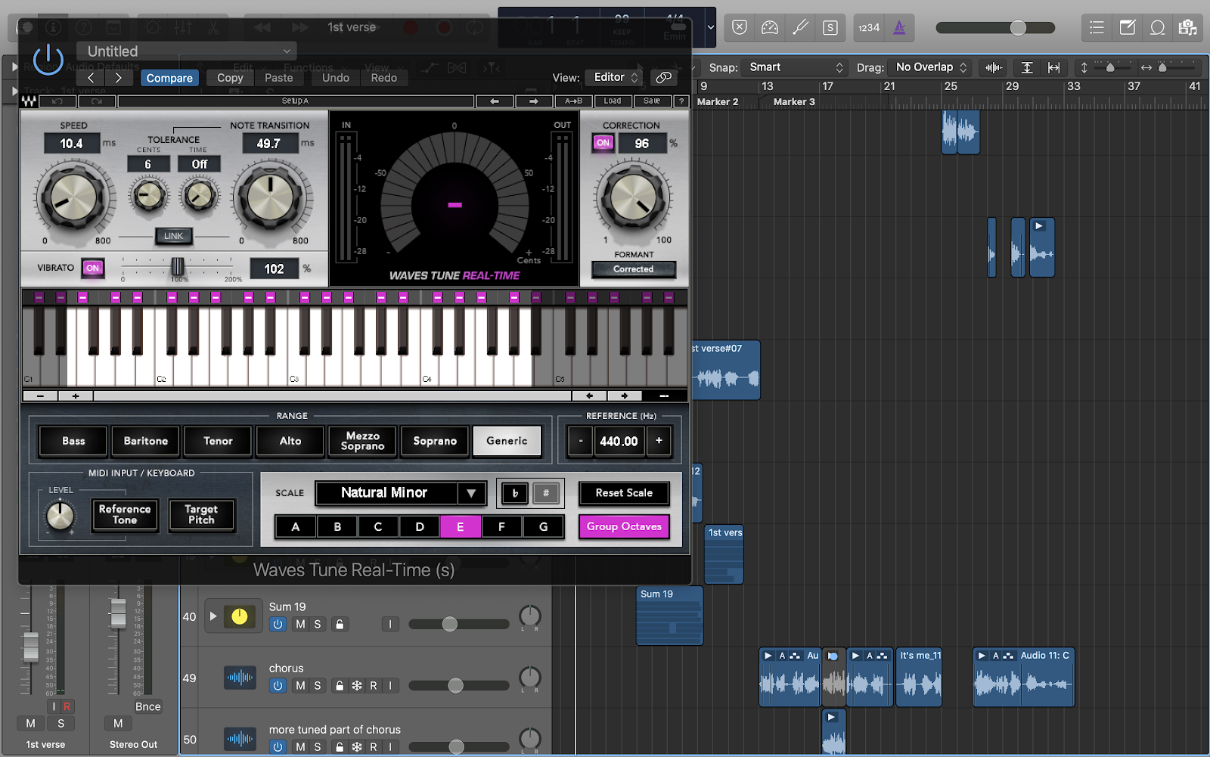Open the View Editor dropdown
The height and width of the screenshot is (757, 1210).
[x=616, y=77]
